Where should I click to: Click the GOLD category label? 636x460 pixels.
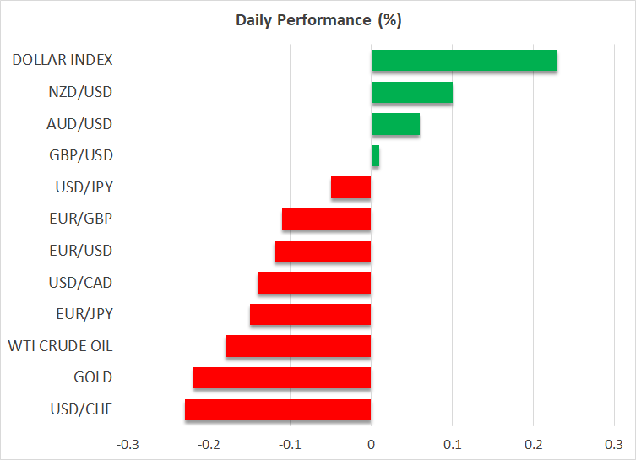[94, 377]
